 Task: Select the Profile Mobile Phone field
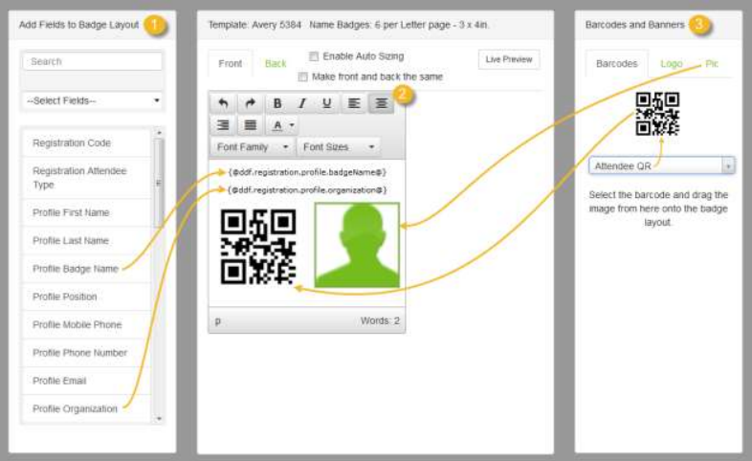click(x=86, y=325)
